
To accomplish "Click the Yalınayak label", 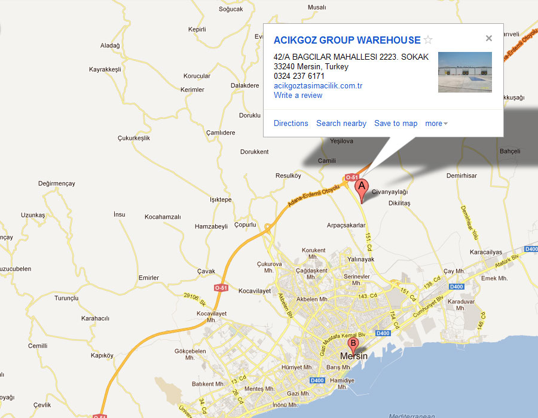I will point(360,259).
